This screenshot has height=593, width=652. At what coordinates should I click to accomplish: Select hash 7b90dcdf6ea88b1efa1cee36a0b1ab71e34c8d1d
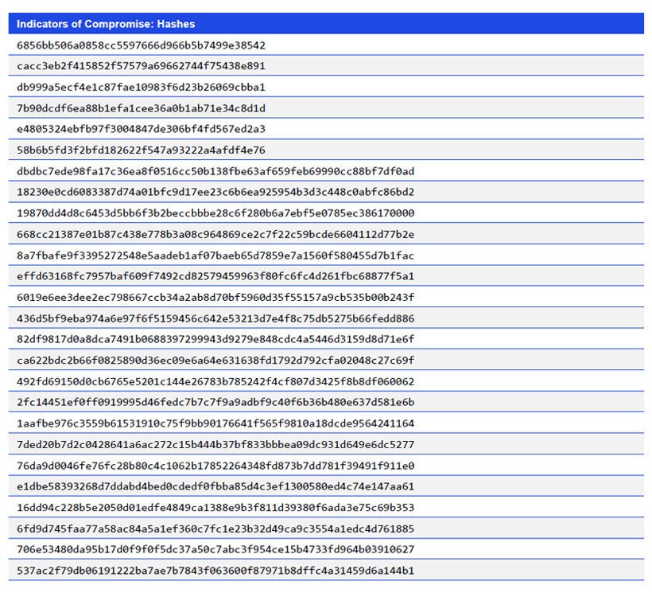coord(143,107)
